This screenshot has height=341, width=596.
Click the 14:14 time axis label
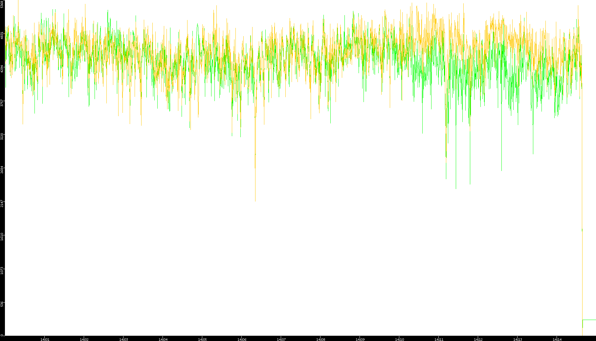[x=557, y=339]
